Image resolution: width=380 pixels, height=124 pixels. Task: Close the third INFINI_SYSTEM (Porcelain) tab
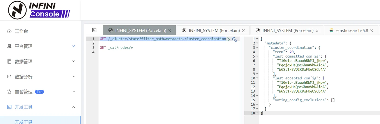tap(317, 30)
